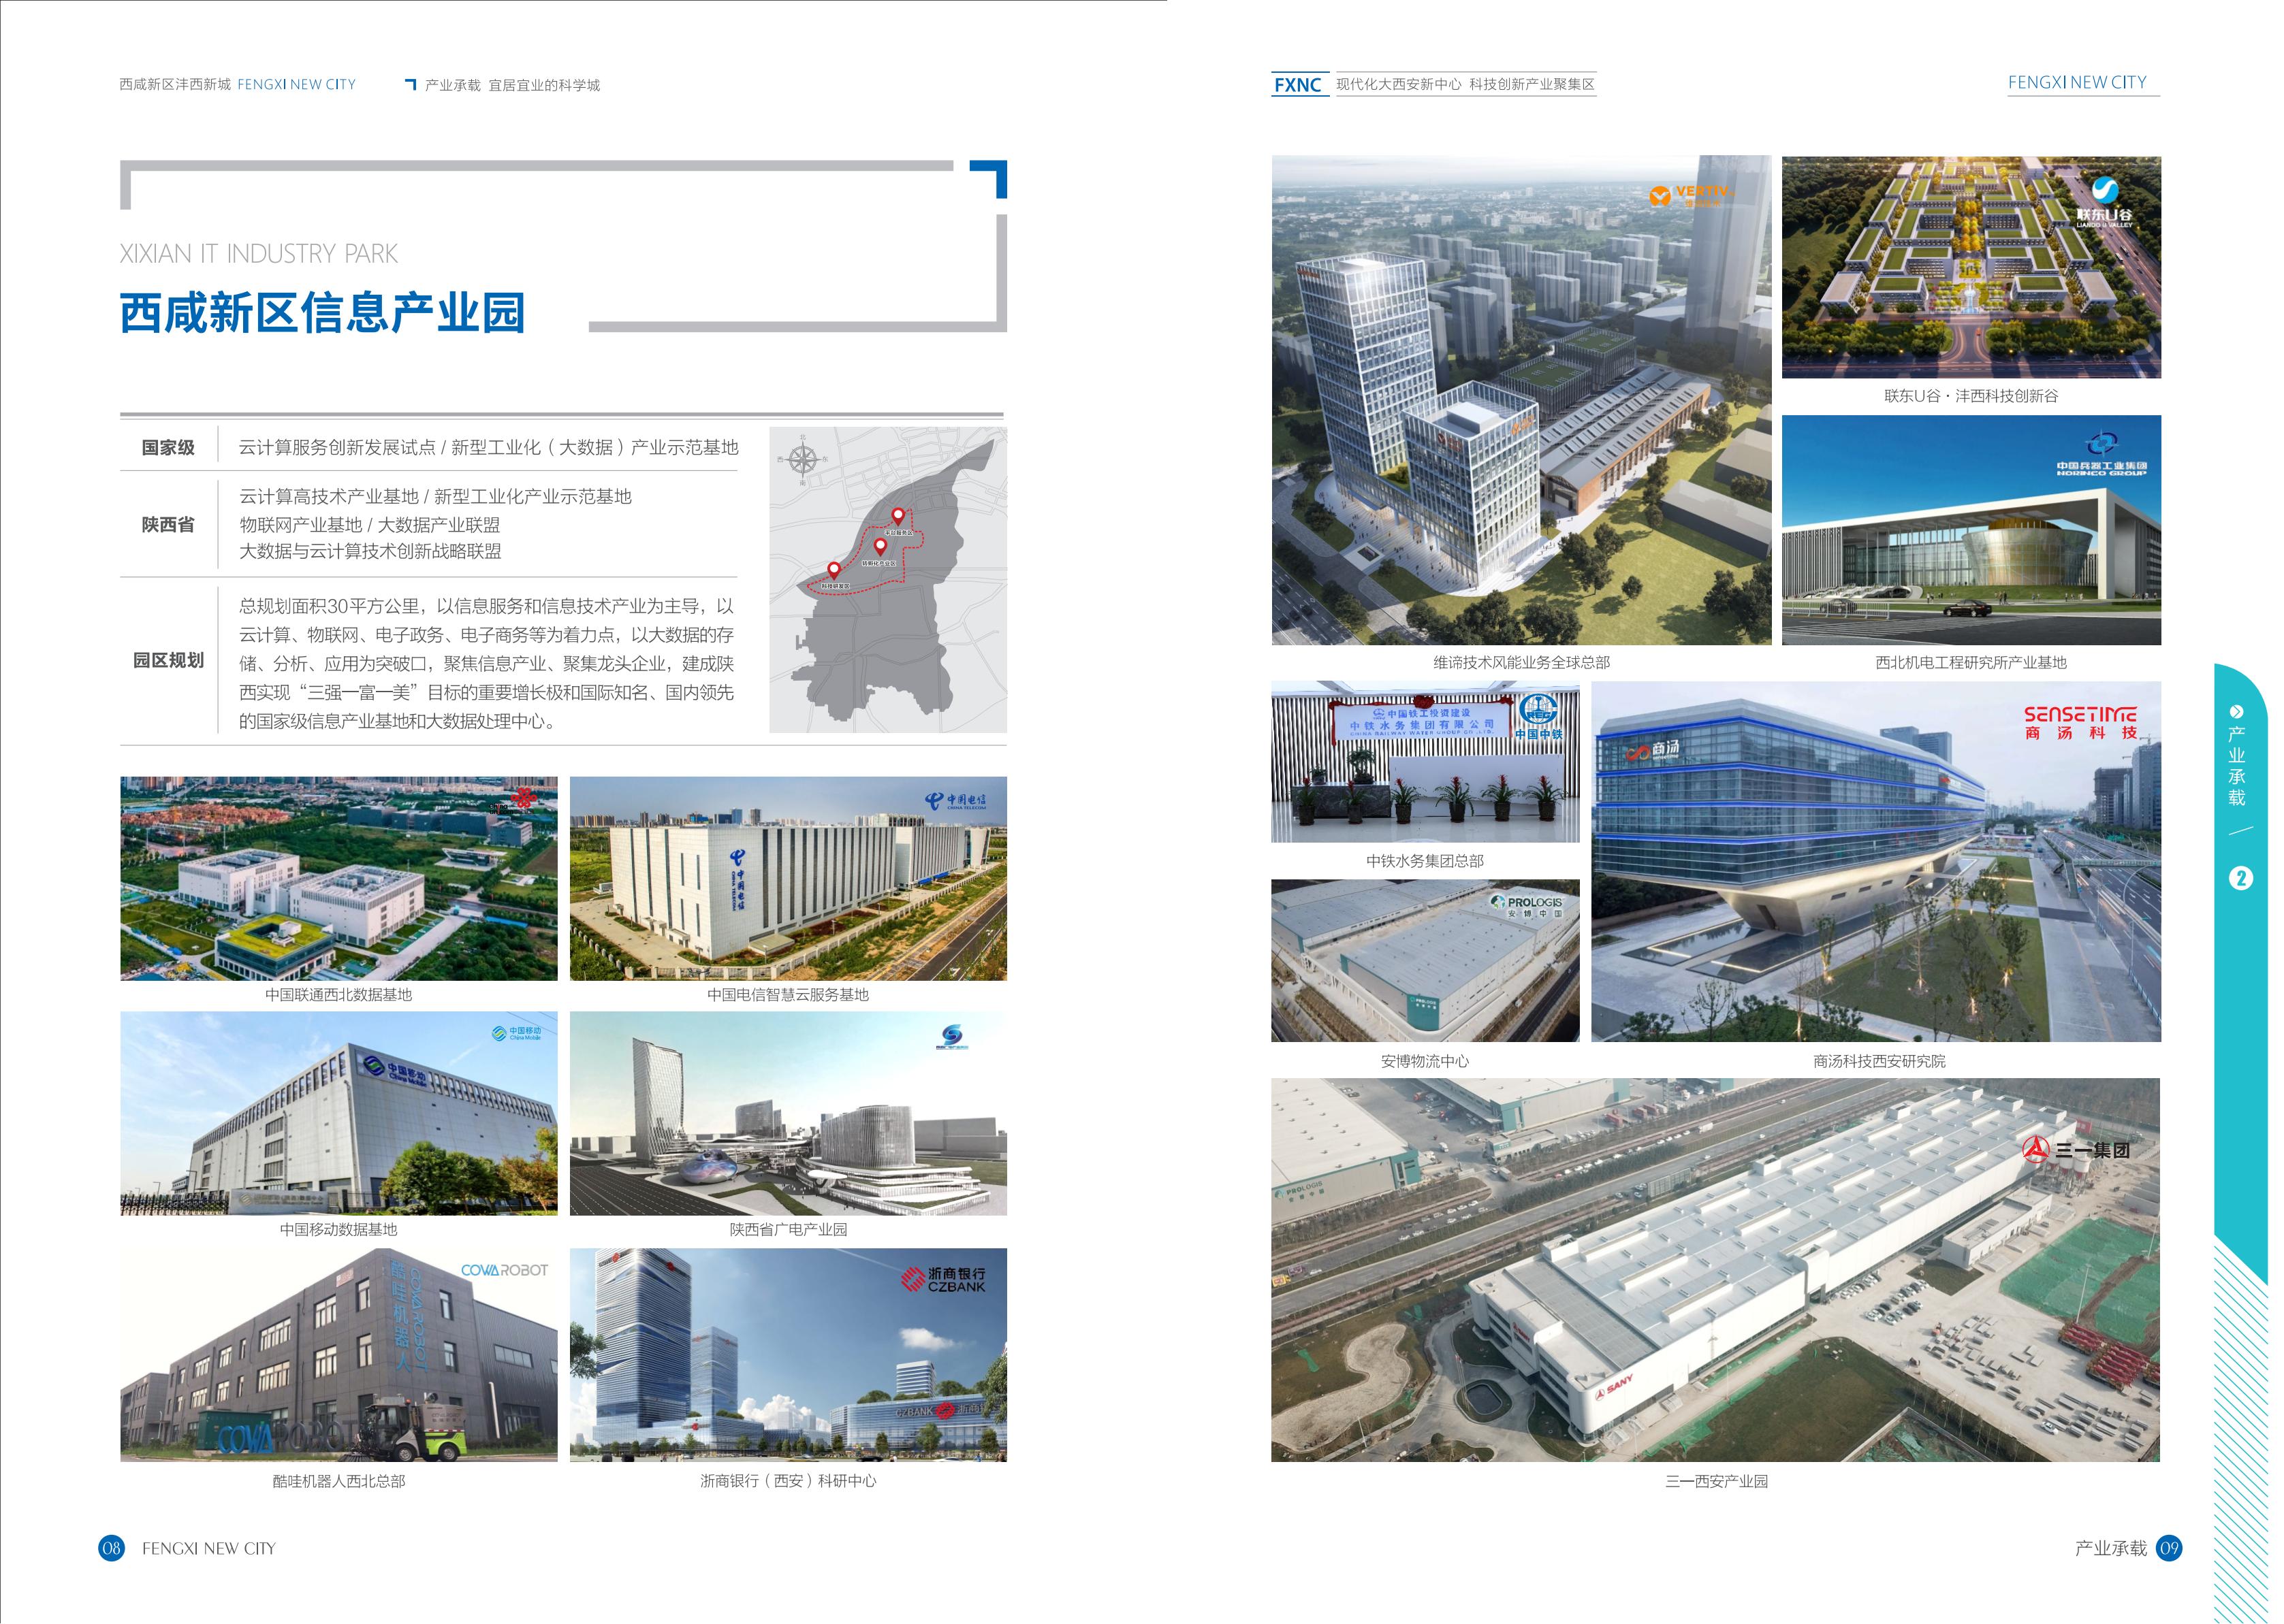This screenshot has width=2284, height=1624.
Task: Click caption 维谛技术风能业务全球总部
Action: pyautogui.click(x=1522, y=662)
